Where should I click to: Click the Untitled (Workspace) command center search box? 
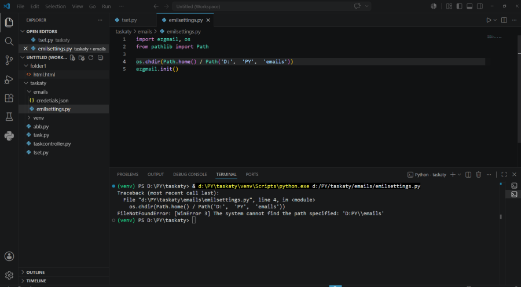point(262,6)
